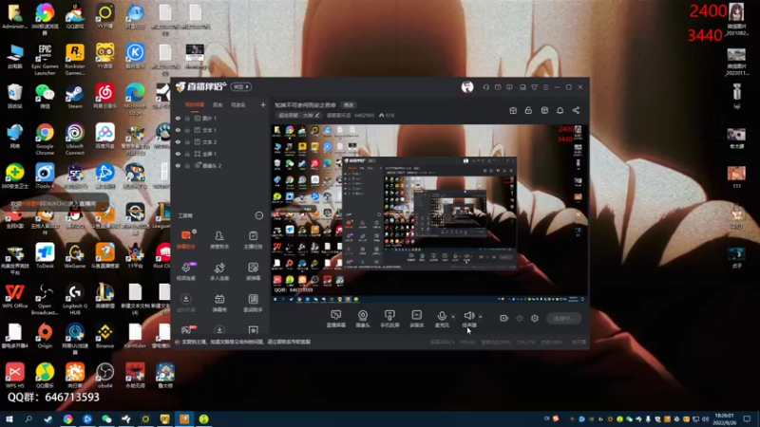Click the user avatar in title bar
Screen dimensions: 760x427
click(x=467, y=86)
